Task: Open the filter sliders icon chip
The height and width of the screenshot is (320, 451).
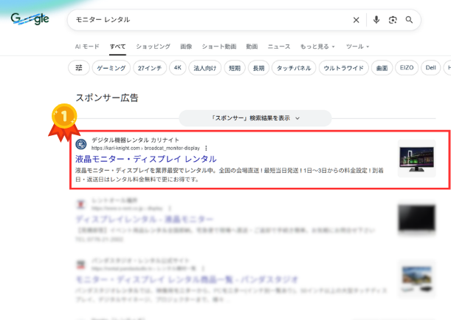Action: [79, 68]
